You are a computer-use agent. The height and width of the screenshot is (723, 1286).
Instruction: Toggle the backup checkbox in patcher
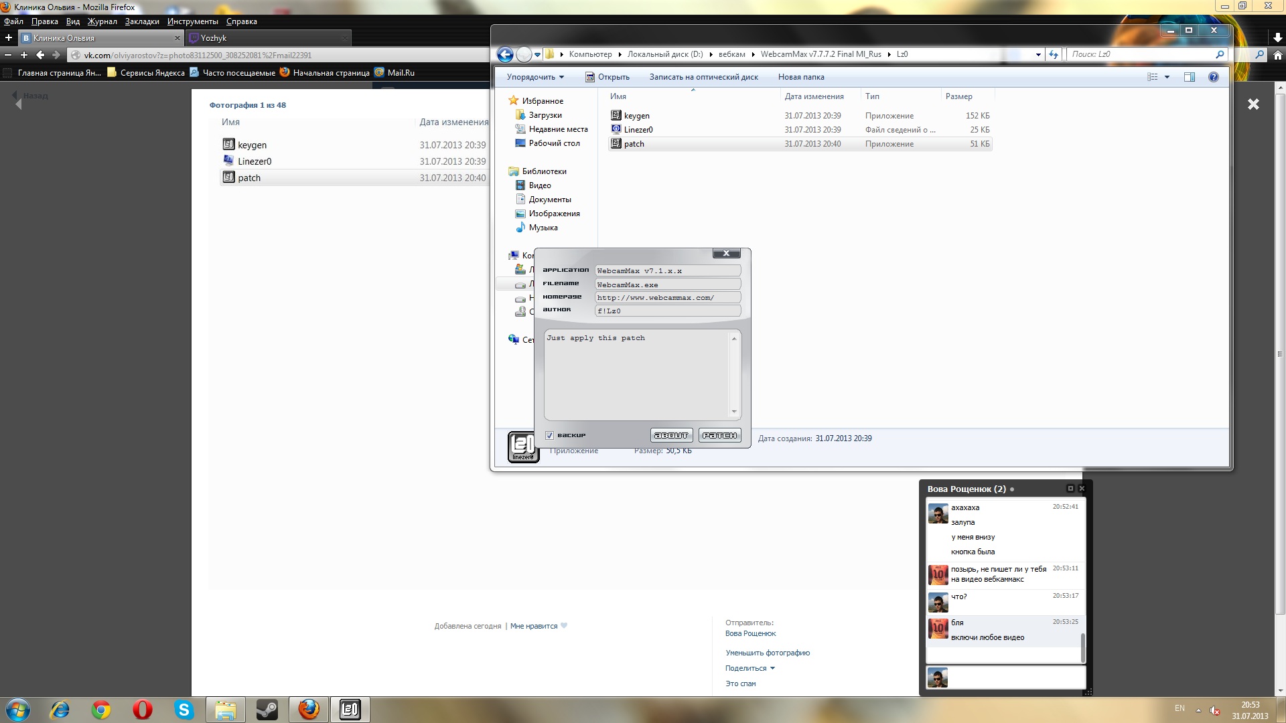tap(549, 435)
